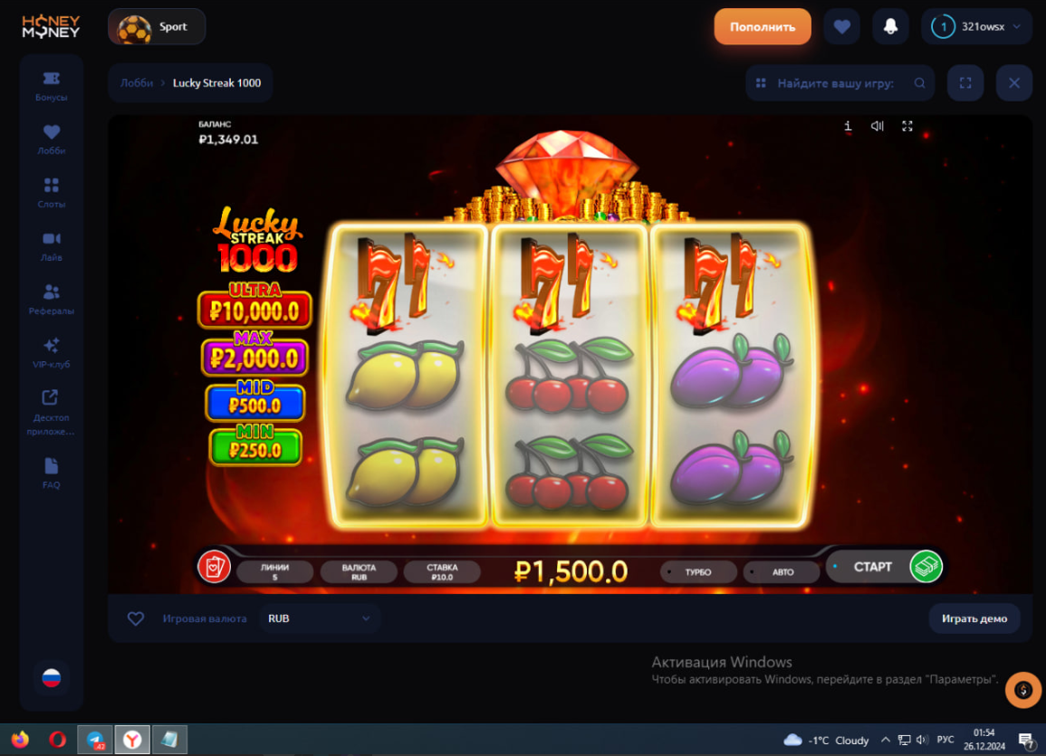Open the RUB game currency dropdown
This screenshot has height=756, width=1046.
(320, 618)
